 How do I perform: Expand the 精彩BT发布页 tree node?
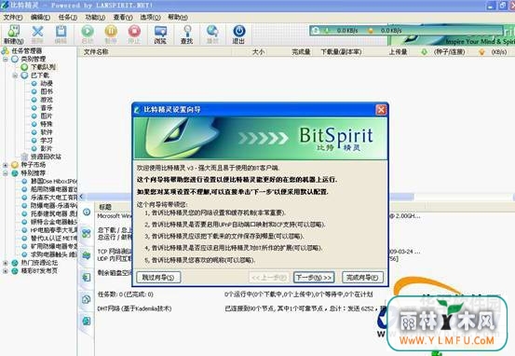click(5, 271)
